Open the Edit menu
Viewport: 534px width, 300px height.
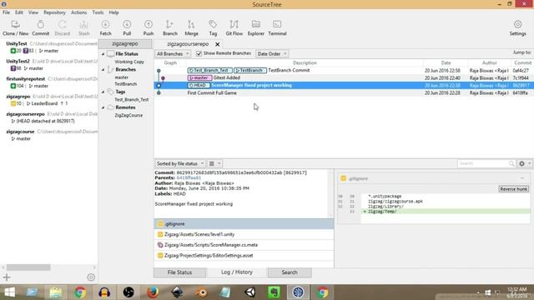pos(19,12)
